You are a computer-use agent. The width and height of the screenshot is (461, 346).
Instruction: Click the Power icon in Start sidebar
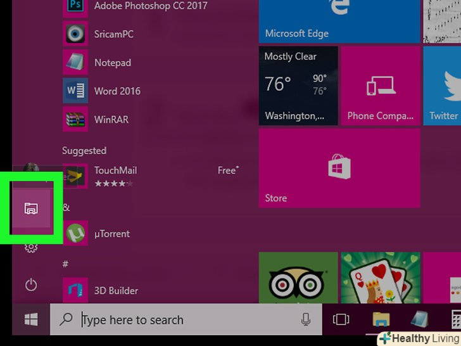click(31, 285)
